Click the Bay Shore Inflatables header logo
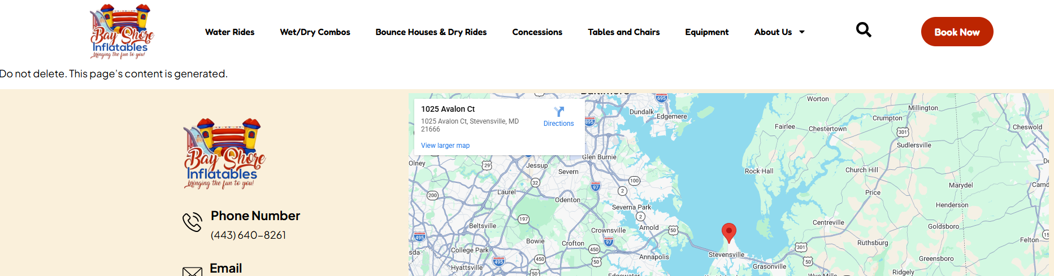1054x276 pixels. pyautogui.click(x=122, y=32)
